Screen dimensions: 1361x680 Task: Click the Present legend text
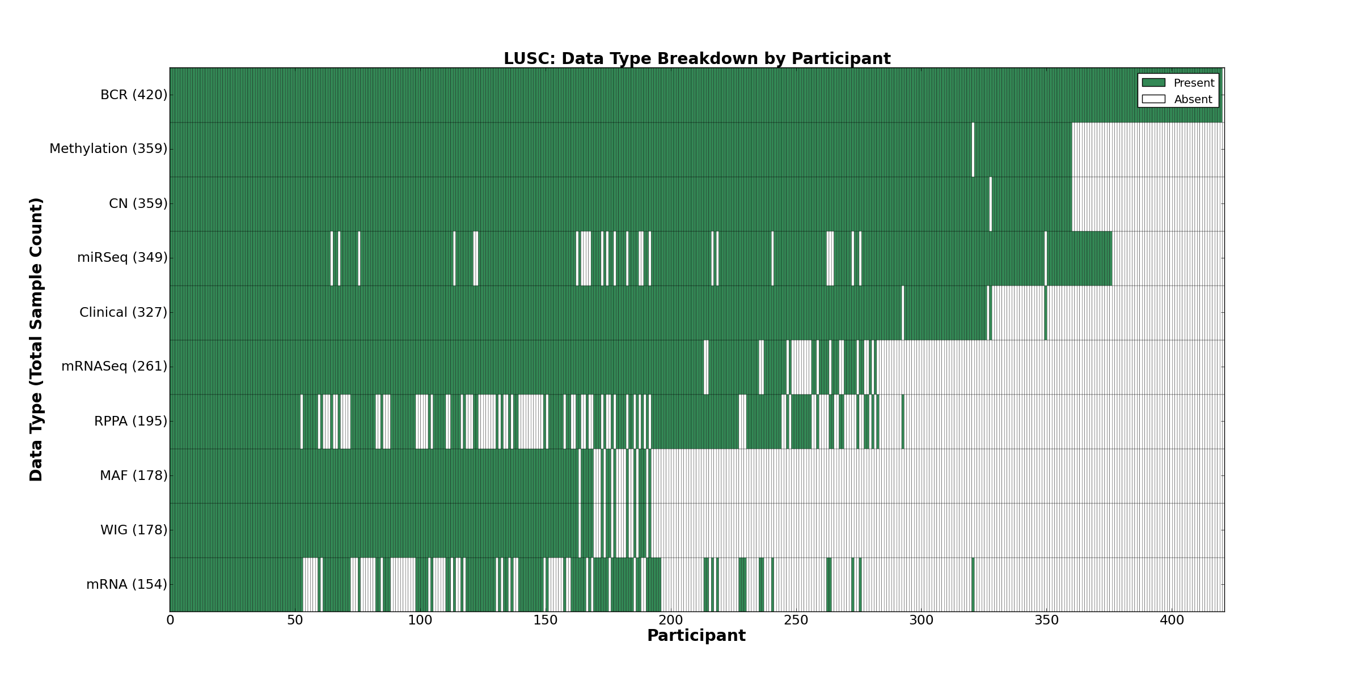[1194, 83]
